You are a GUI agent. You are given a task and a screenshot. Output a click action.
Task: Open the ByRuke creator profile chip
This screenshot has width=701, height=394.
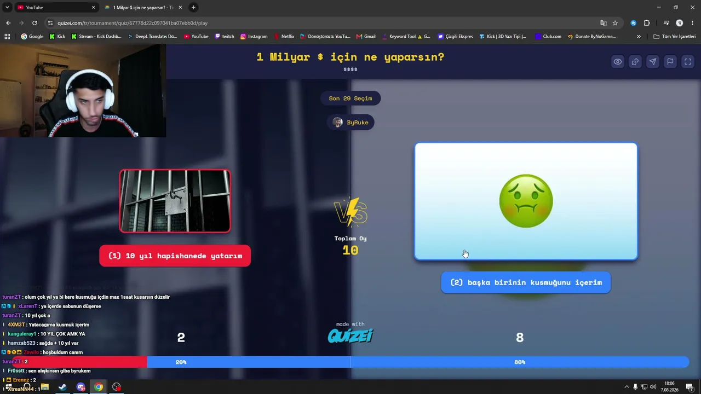pyautogui.click(x=350, y=122)
